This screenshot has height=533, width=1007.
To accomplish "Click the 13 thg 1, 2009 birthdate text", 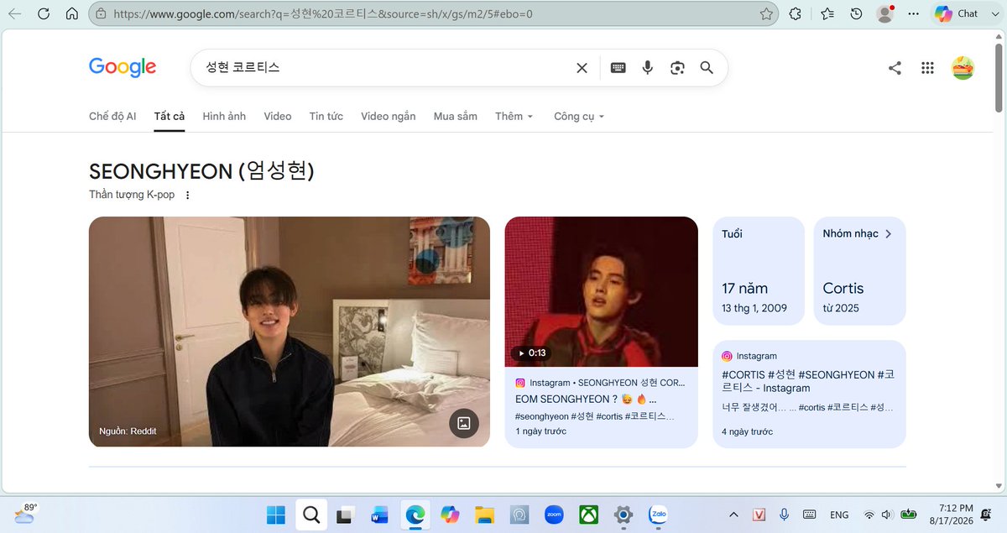I will click(754, 308).
